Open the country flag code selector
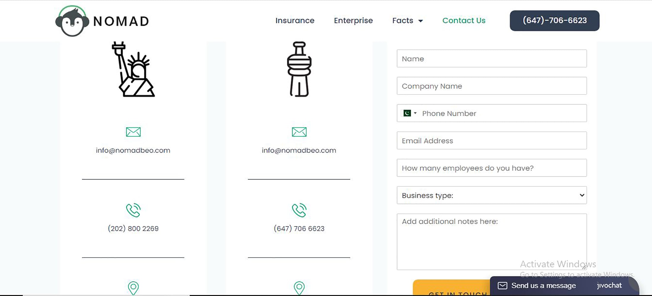The height and width of the screenshot is (296, 652). [410, 113]
